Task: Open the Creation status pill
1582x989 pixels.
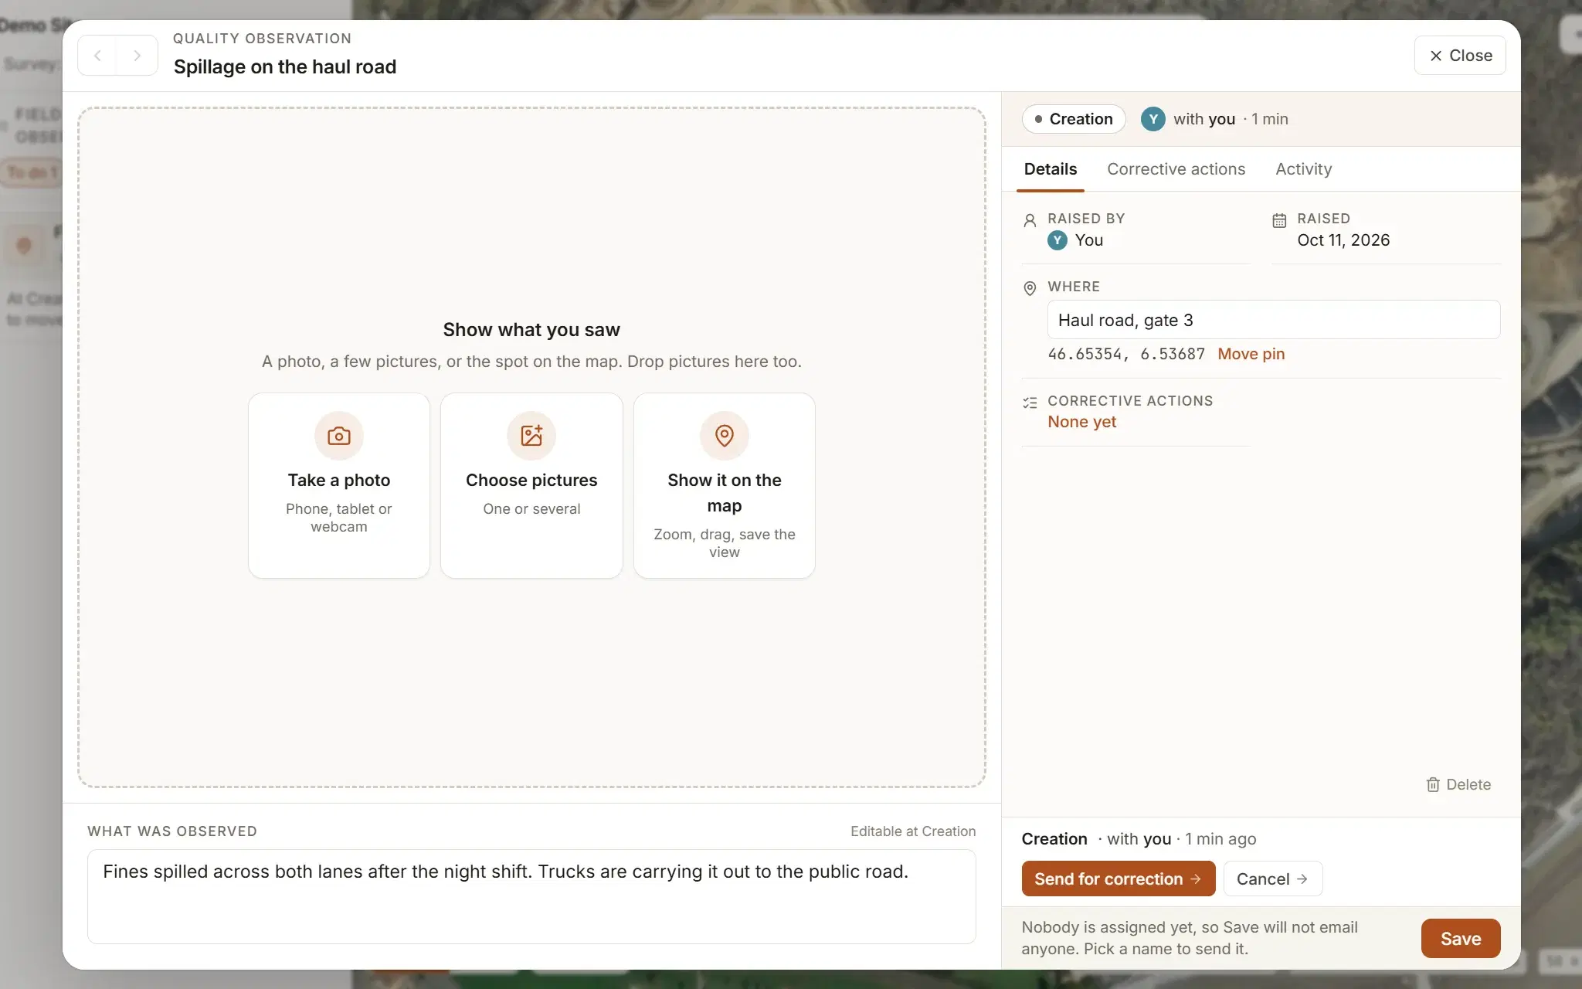Action: 1074,119
